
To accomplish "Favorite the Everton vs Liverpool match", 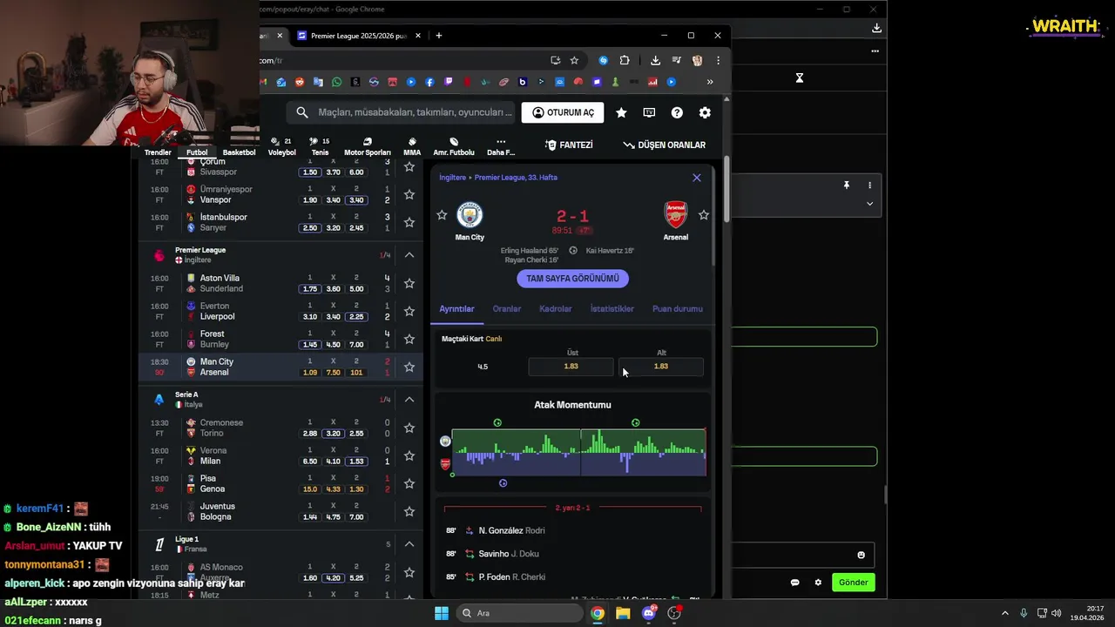I will tap(409, 311).
